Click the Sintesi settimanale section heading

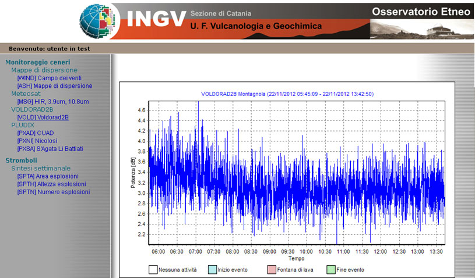coord(41,168)
